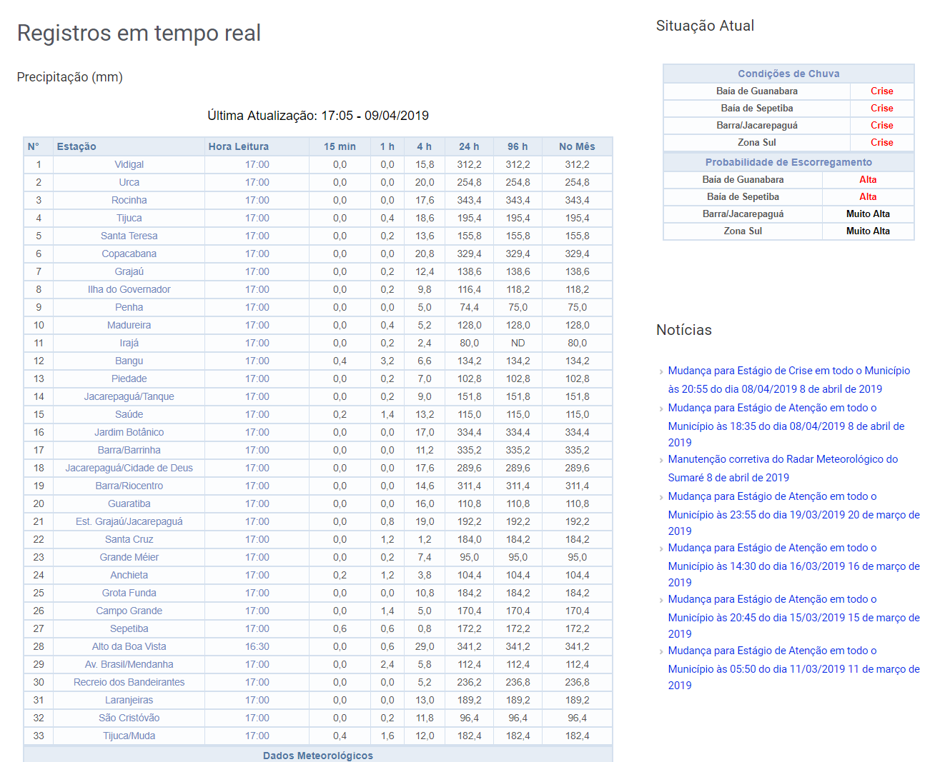Open Atenção stage news from 15/03/2019
Viewport: 950px width, 762px height.
point(793,616)
